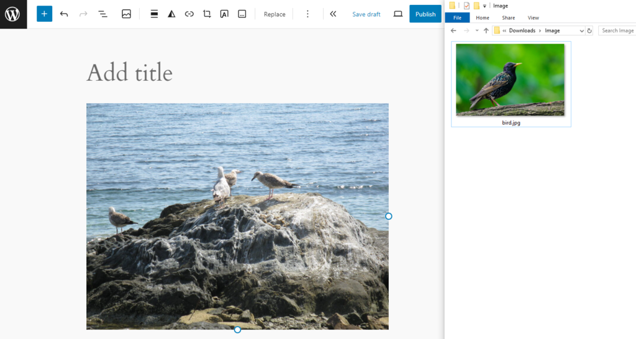Click the WordPress logo icon
This screenshot has width=636, height=339.
click(13, 14)
